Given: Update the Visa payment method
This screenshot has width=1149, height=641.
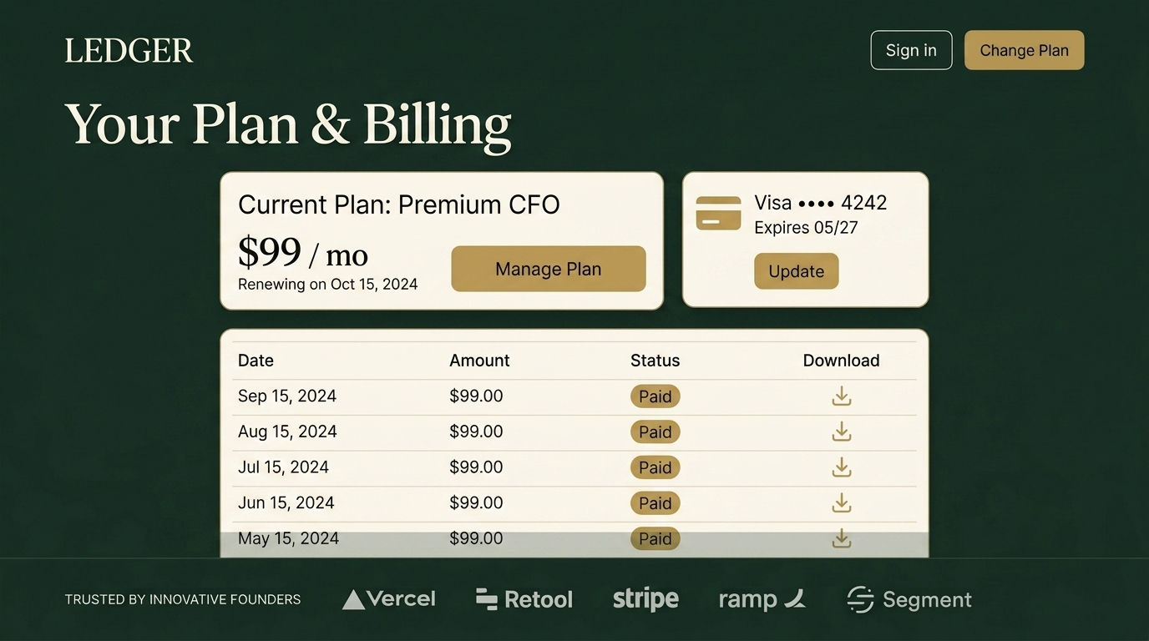Looking at the screenshot, I should (x=796, y=271).
